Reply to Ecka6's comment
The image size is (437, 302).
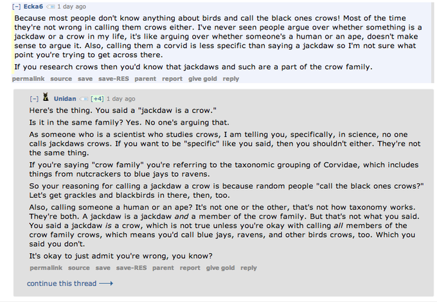tap(231, 79)
